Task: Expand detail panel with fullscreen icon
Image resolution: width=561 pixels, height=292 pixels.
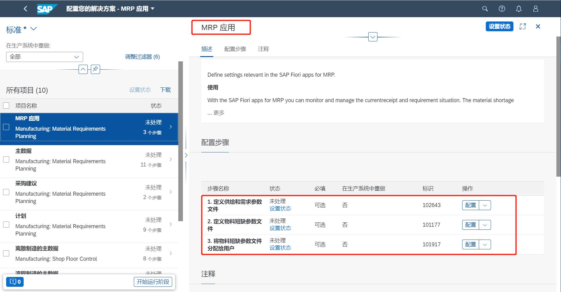Action: tap(523, 26)
